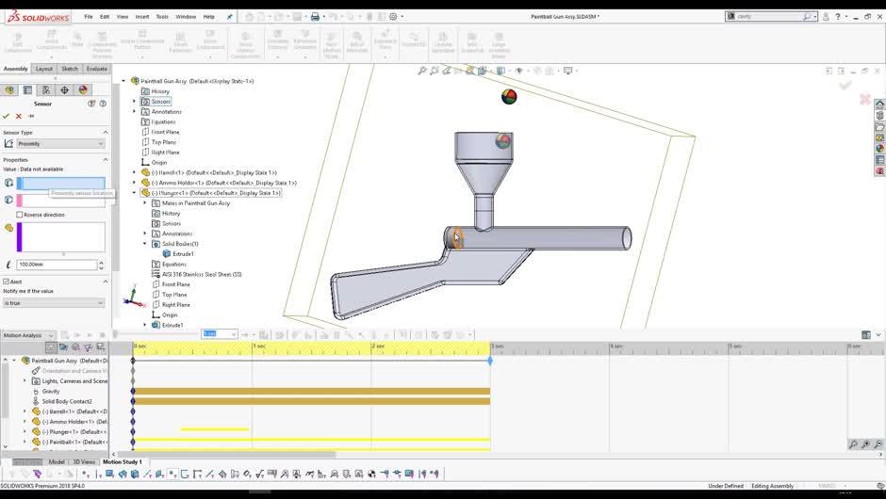Click the 100.00mm proximity range field
The height and width of the screenshot is (499, 886).
click(x=57, y=265)
